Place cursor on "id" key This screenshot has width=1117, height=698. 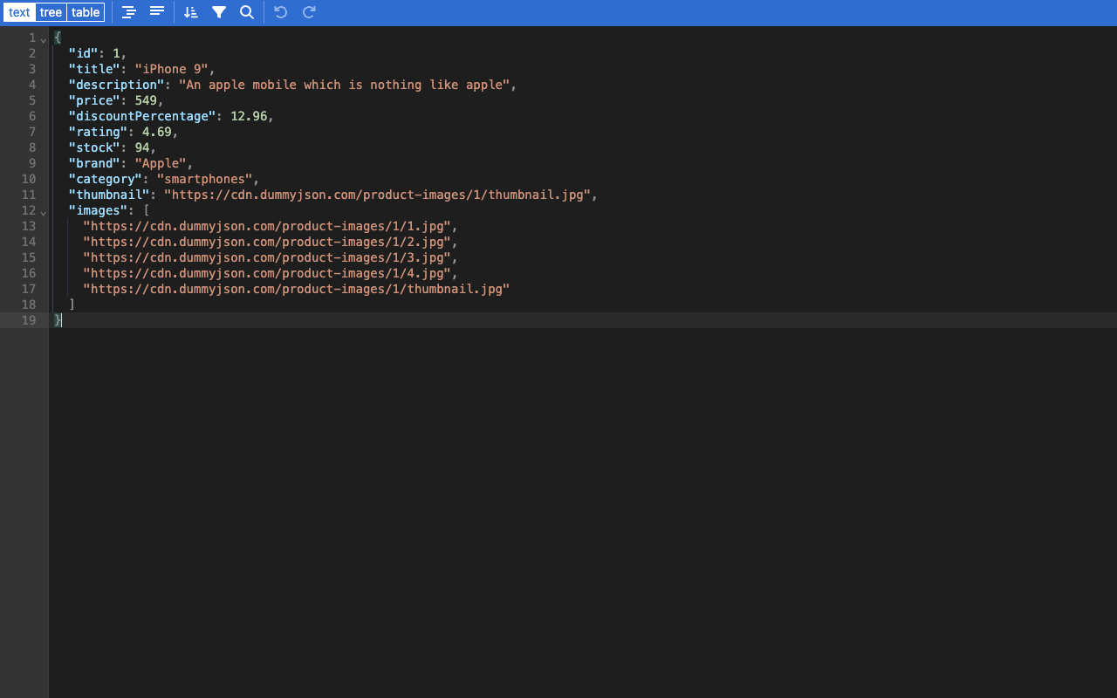click(x=84, y=53)
